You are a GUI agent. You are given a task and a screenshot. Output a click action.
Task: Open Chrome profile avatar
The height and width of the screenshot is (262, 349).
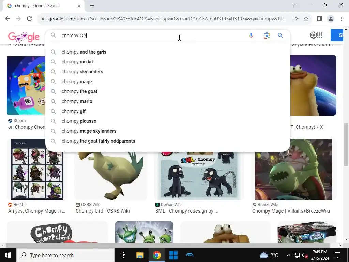point(331,19)
